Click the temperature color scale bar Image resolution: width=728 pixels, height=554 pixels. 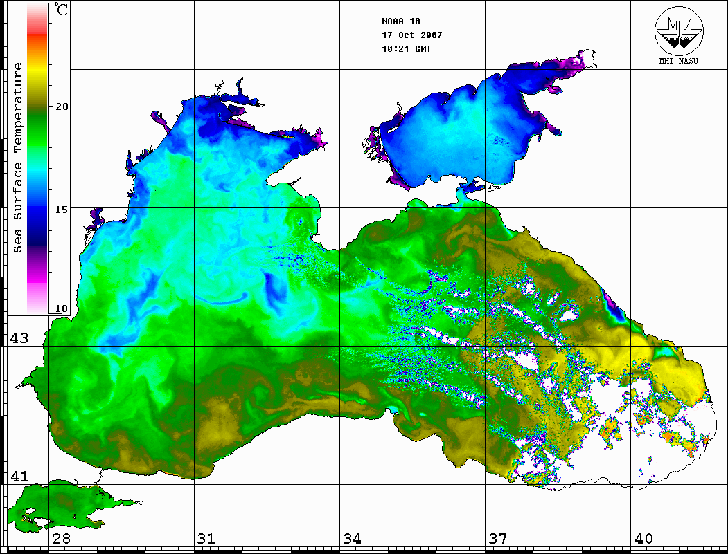(37, 158)
